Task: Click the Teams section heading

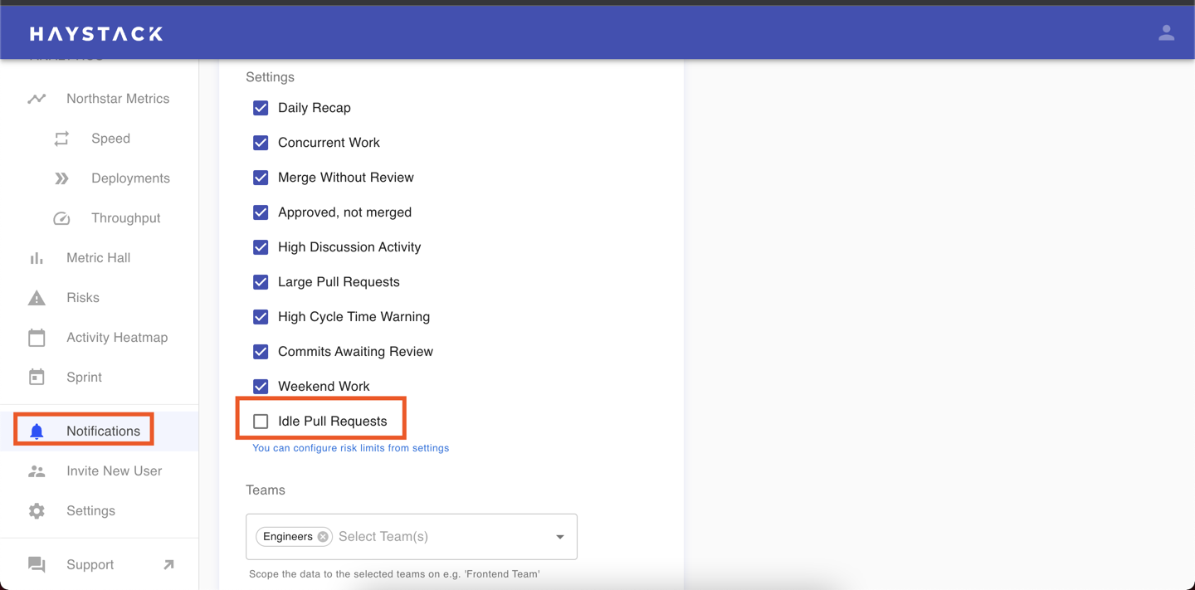Action: click(x=266, y=490)
